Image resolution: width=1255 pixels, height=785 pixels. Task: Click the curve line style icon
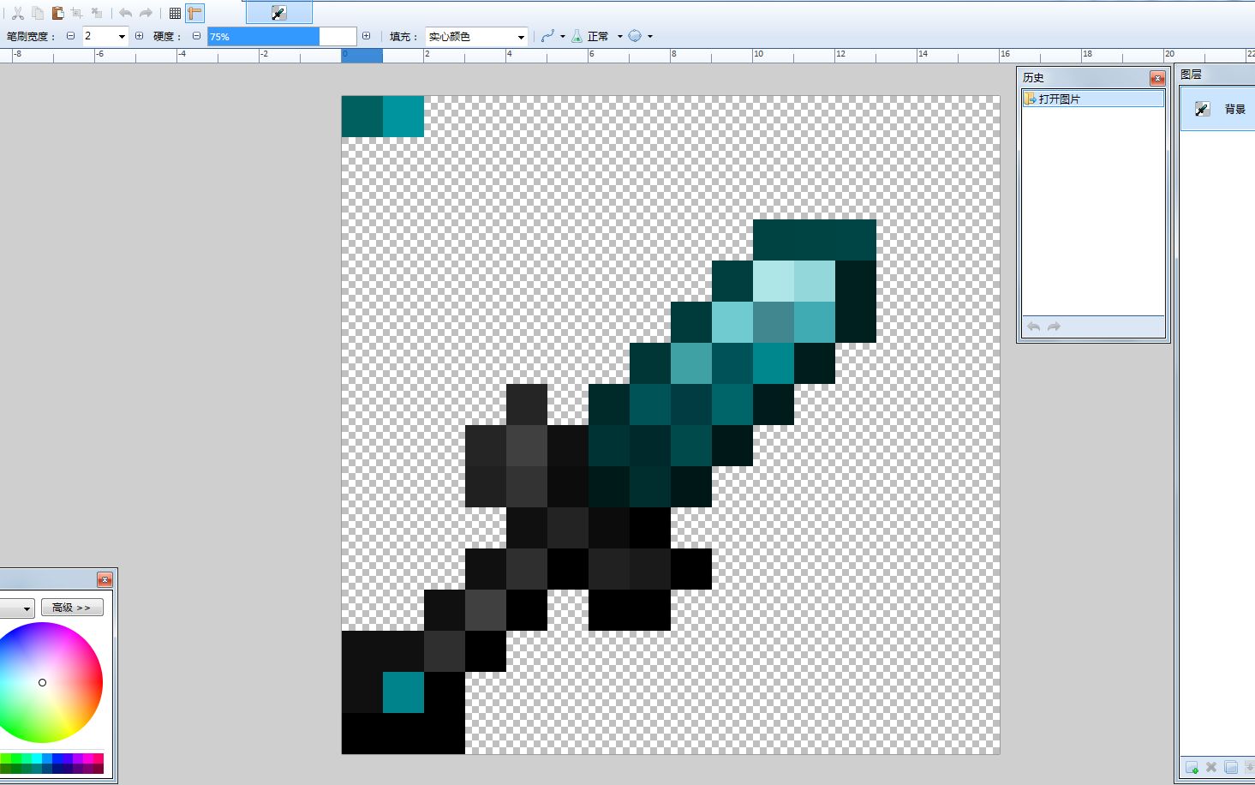click(547, 36)
